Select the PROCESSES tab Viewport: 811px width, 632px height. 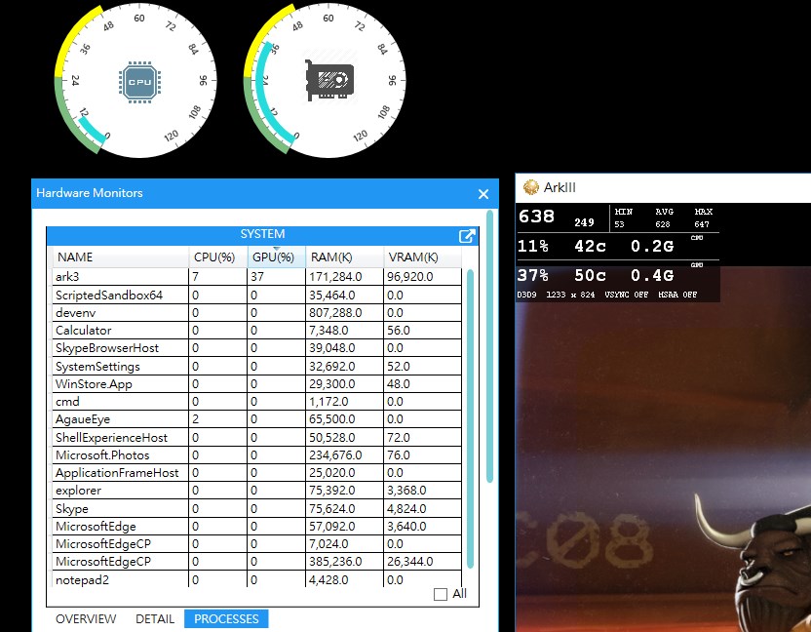point(226,619)
